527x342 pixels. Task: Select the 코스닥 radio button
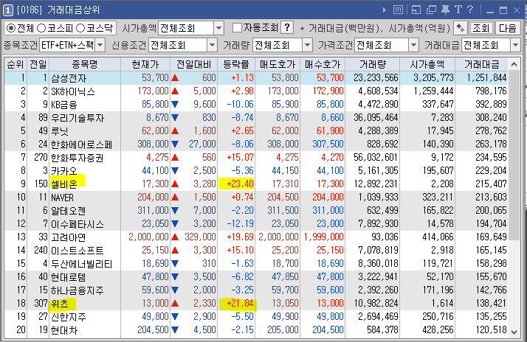click(80, 28)
